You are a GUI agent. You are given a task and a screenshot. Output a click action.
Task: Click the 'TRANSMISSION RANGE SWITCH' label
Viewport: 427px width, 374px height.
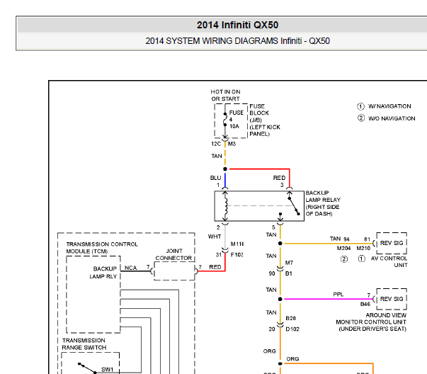tap(84, 344)
